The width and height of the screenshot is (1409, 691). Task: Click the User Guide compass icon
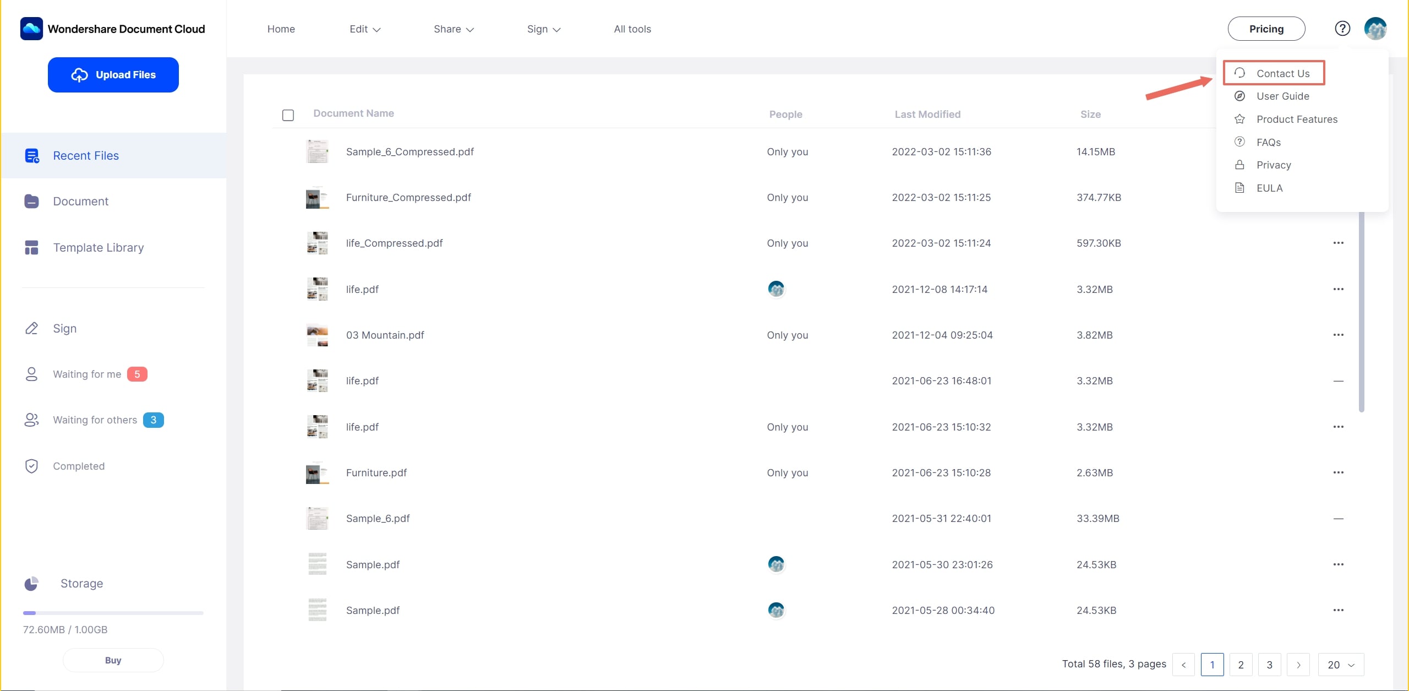coord(1239,96)
